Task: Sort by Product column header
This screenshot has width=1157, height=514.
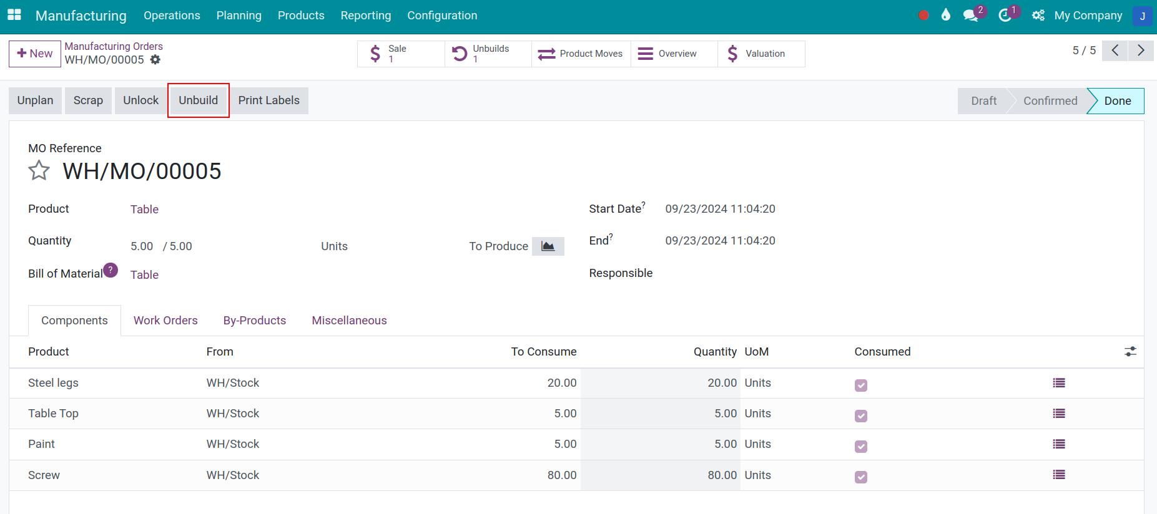Action: pos(49,352)
